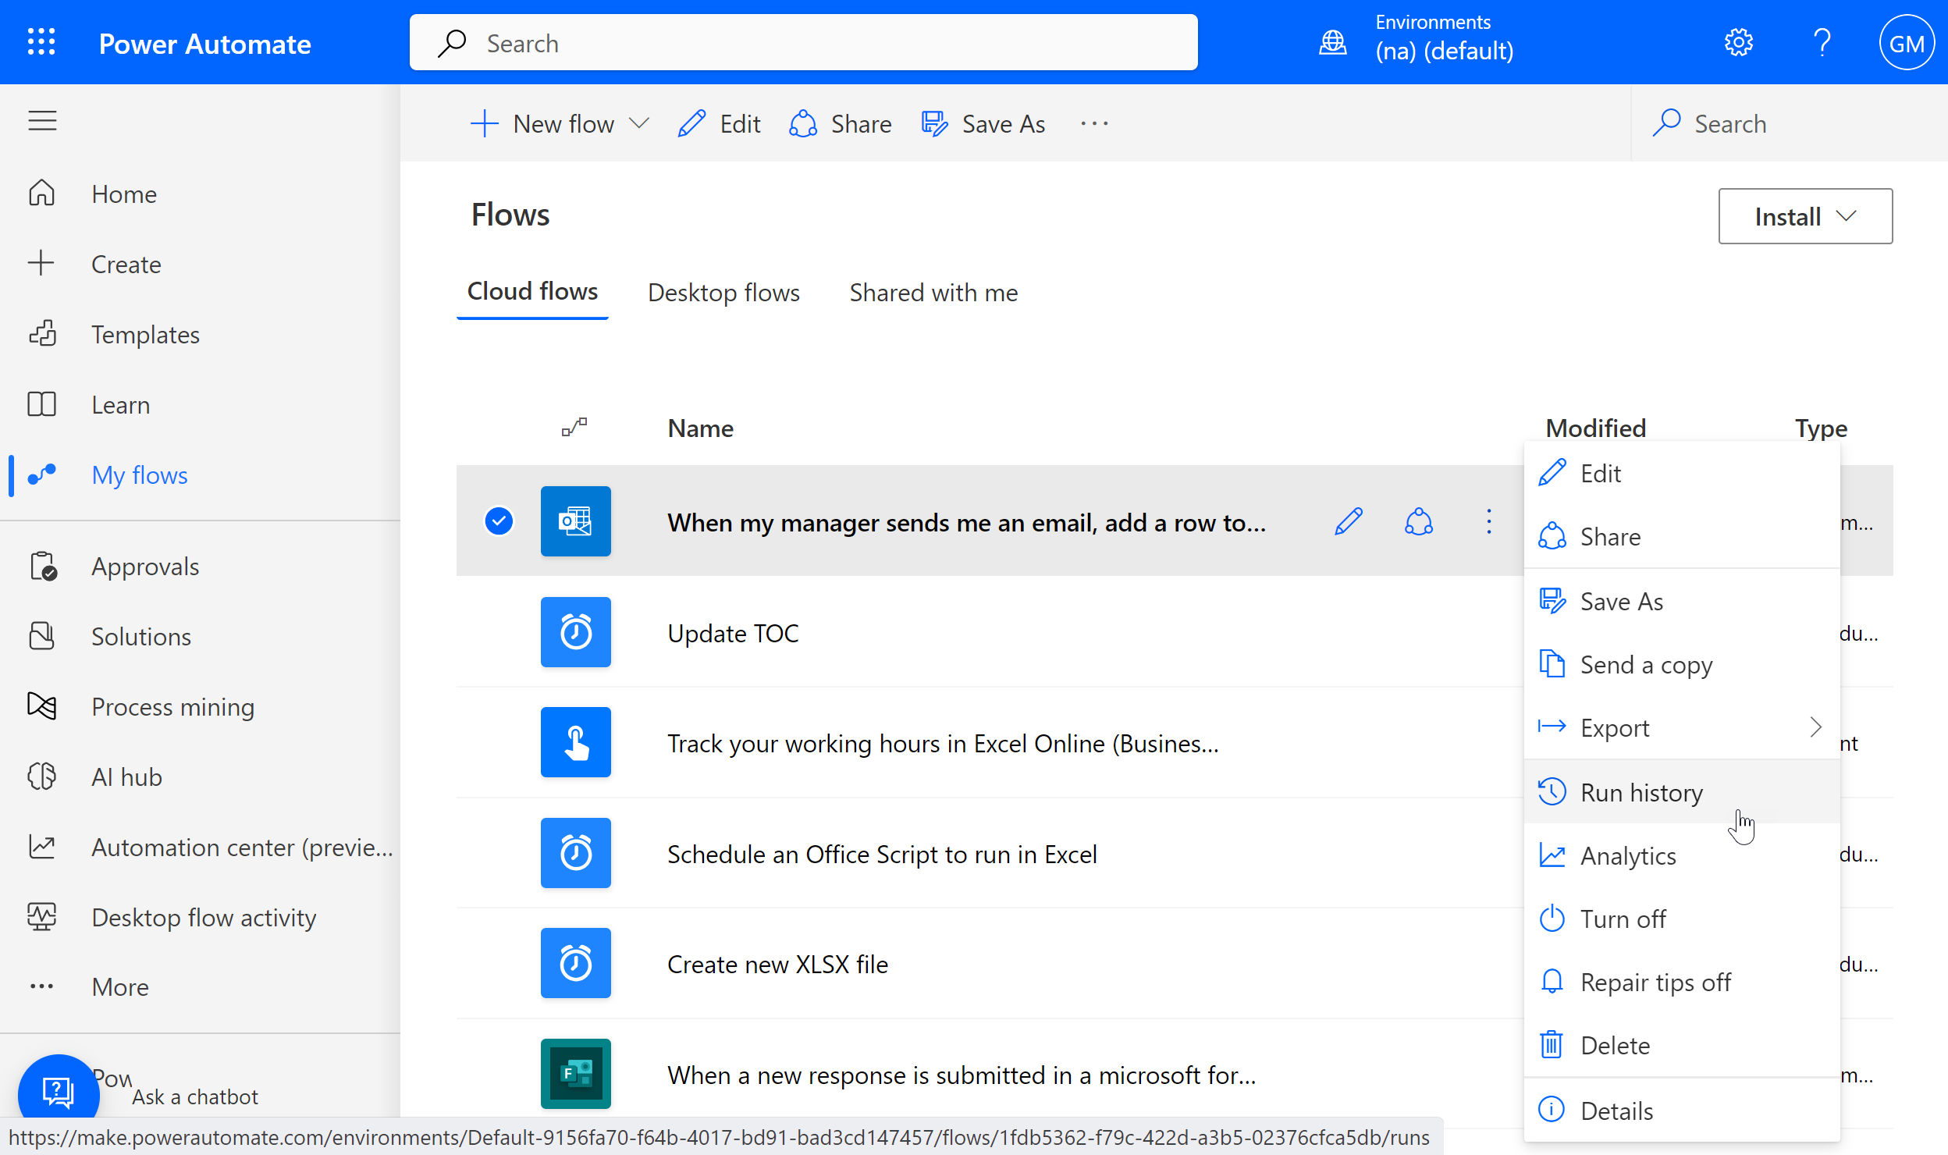
Task: Select Run history from the context menu
Action: (x=1641, y=792)
